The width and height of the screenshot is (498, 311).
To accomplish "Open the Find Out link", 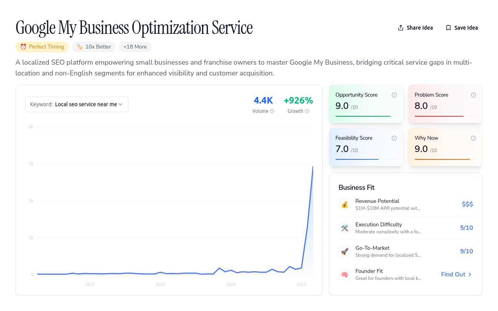I will [x=457, y=274].
